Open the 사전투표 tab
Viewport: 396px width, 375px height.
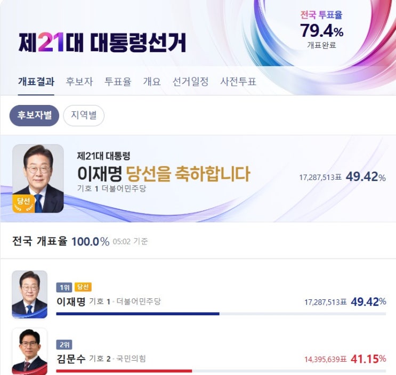[x=238, y=82]
